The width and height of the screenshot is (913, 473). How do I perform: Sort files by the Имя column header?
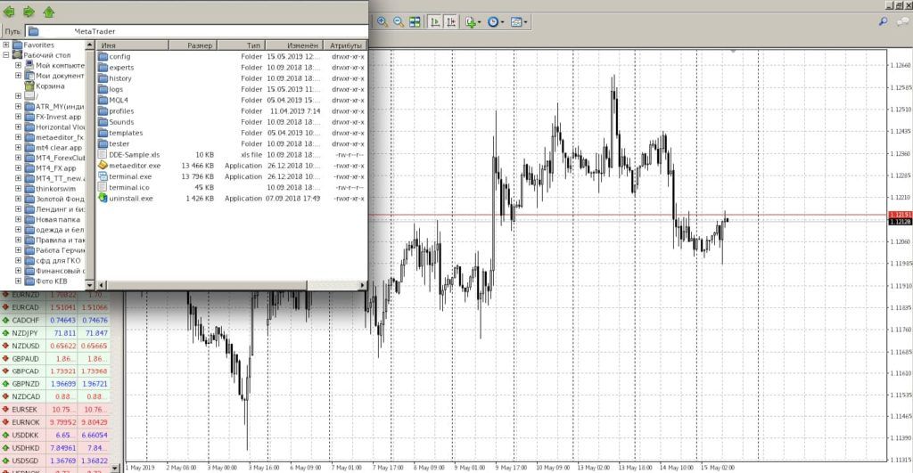[134, 45]
